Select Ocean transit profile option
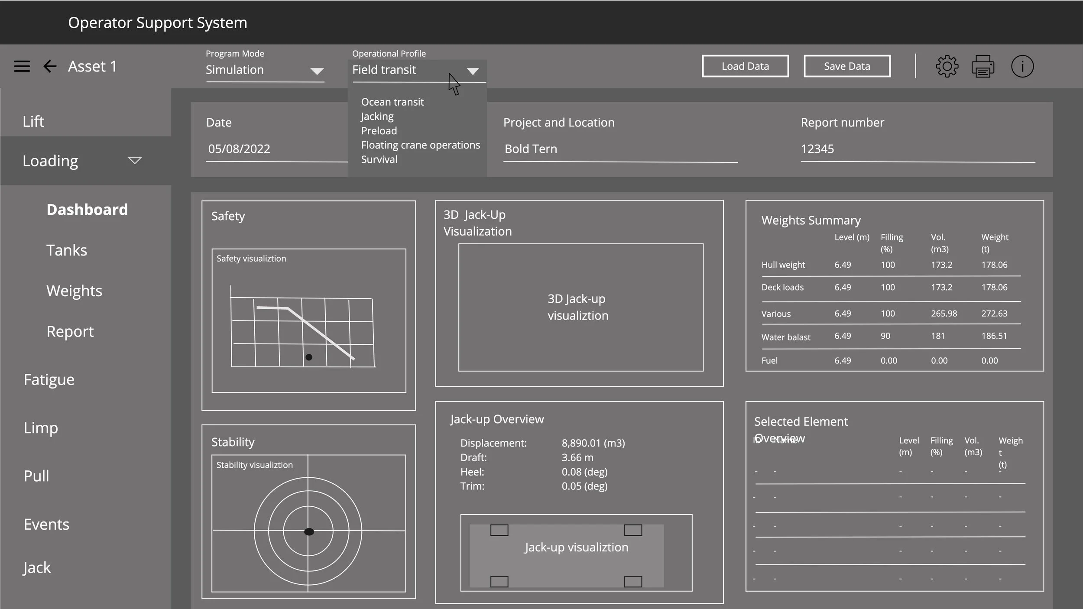 click(x=392, y=102)
